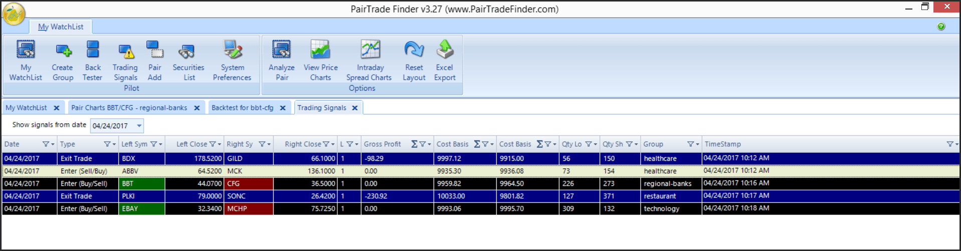Screen dimensions: 961x251
Task: Select the green BBT symbol cell
Action: 141,184
